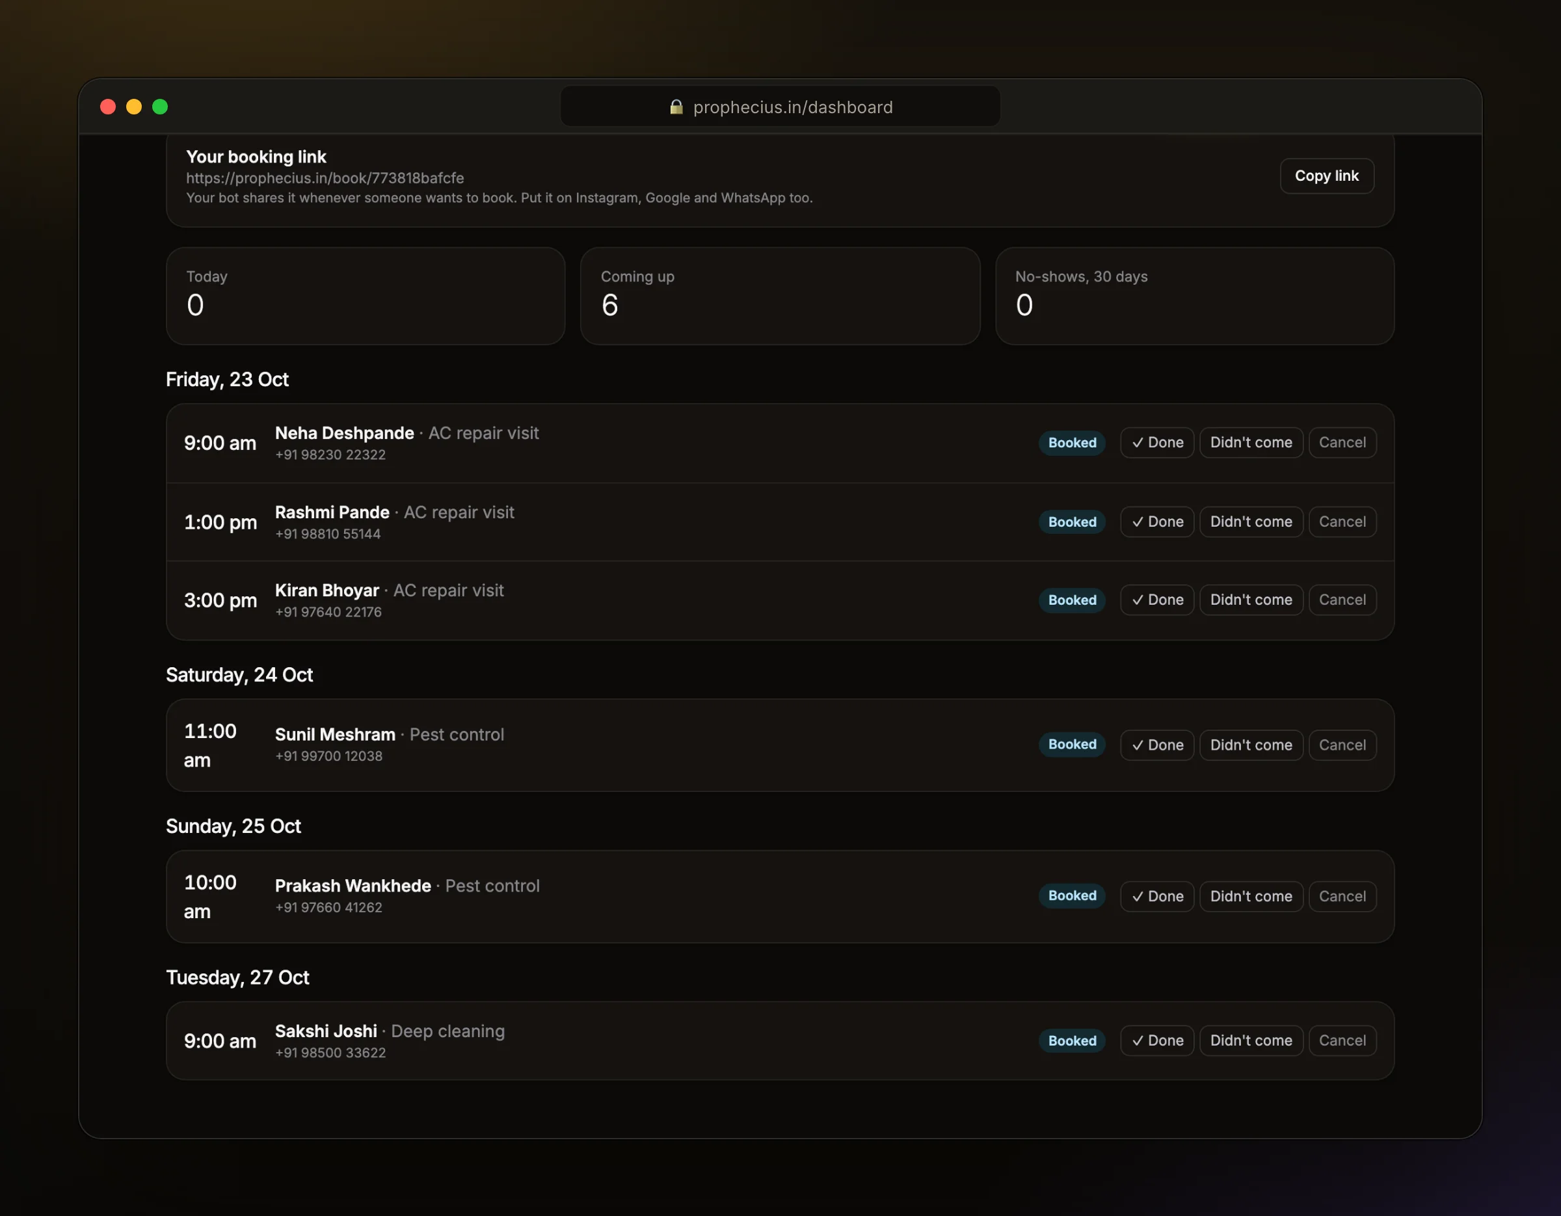Click phone number +91 98810 55144
Image resolution: width=1561 pixels, height=1216 pixels.
click(328, 534)
